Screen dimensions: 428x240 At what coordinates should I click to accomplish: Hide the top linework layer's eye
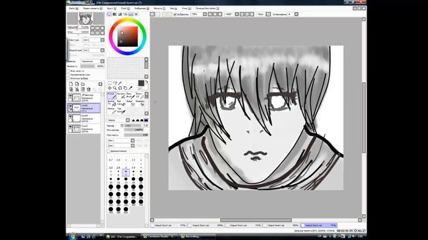[70, 96]
